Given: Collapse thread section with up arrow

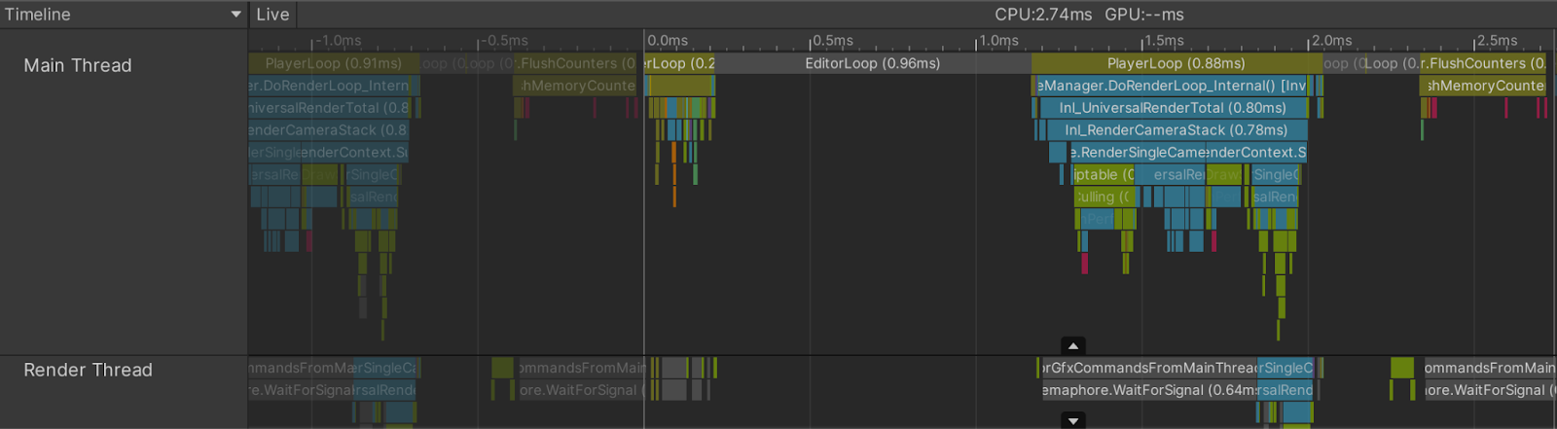Looking at the screenshot, I should [x=1072, y=345].
